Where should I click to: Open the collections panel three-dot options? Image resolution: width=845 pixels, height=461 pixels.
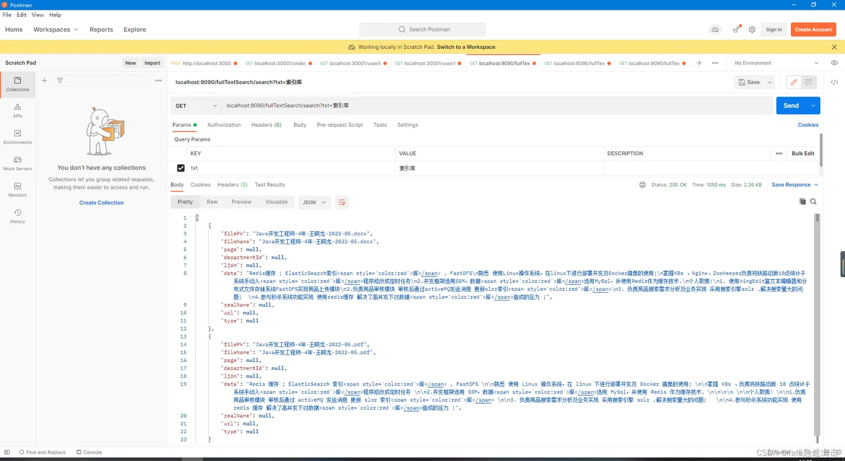pyautogui.click(x=158, y=80)
